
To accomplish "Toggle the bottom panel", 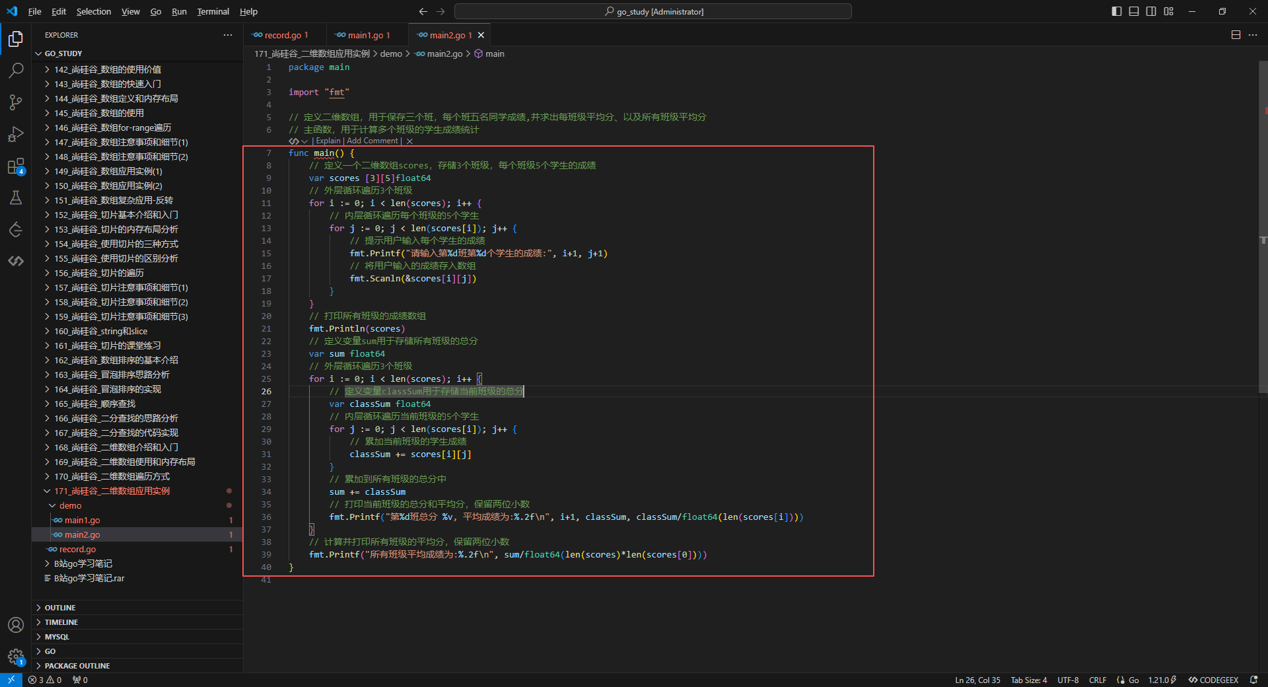I will pyautogui.click(x=1134, y=11).
